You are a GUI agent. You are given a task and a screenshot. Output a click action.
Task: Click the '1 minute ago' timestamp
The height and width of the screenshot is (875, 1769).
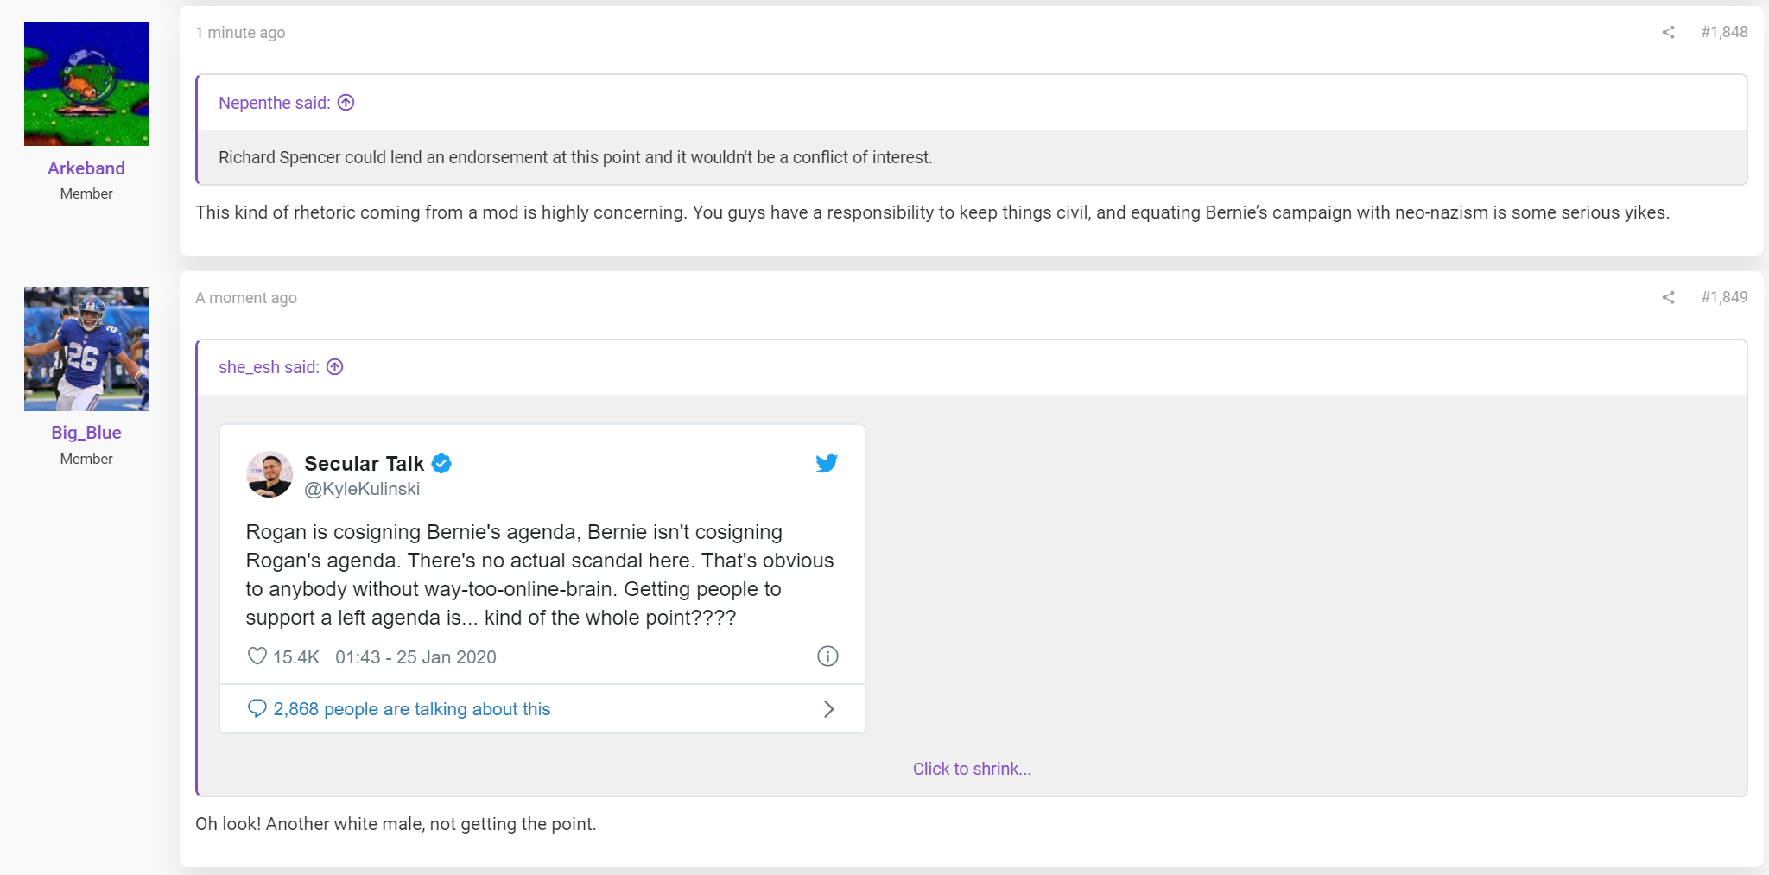tap(240, 33)
